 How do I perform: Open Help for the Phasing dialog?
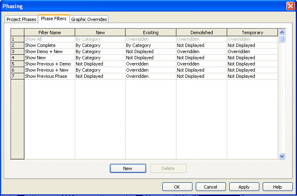278,187
